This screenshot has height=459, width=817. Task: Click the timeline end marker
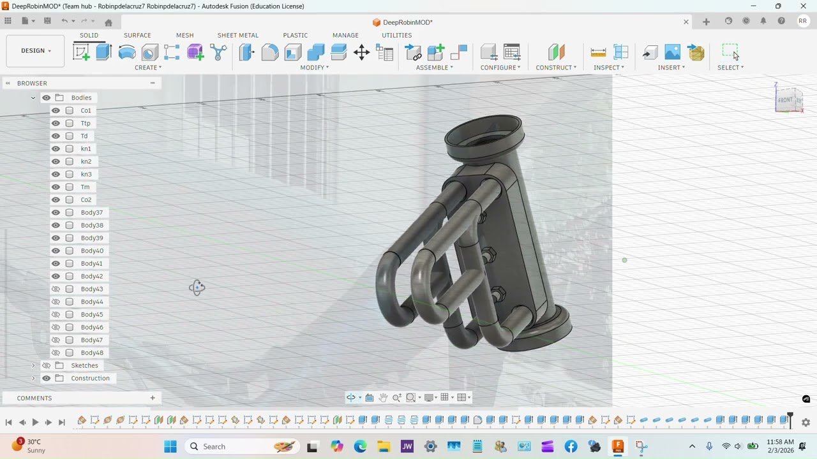(x=790, y=419)
